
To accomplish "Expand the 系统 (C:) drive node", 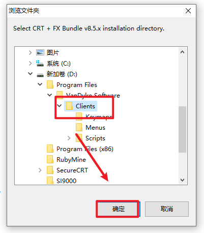I will (x=31, y=64).
